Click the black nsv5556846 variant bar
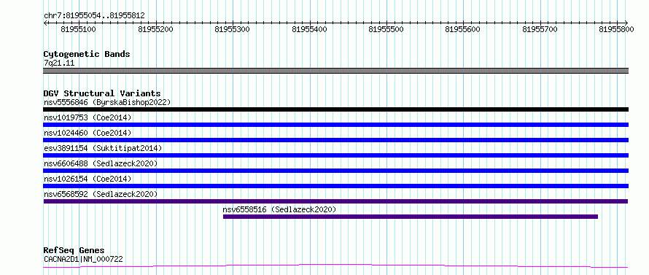Image resolution: width=649 pixels, height=275 pixels. [x=335, y=109]
